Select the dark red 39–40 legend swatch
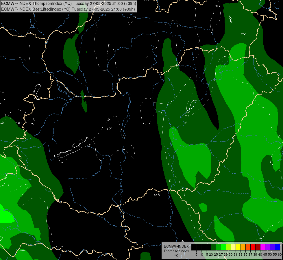This screenshot has height=260, width=283. tap(258, 247)
